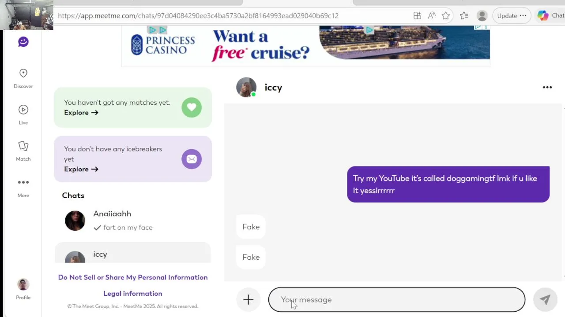Click Explore link under icebreakers card
The image size is (565, 317).
(x=81, y=169)
